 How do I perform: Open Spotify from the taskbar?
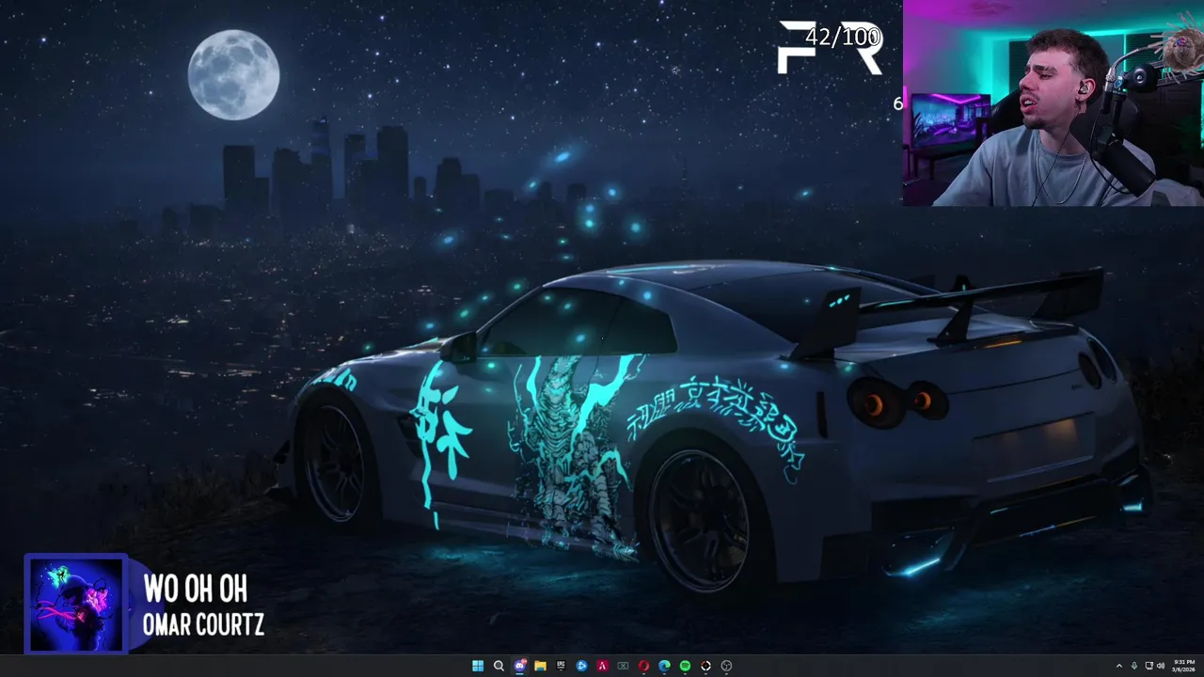pos(685,666)
